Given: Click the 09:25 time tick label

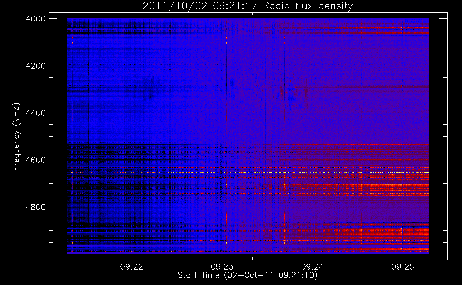Looking at the screenshot, I should [x=403, y=267].
